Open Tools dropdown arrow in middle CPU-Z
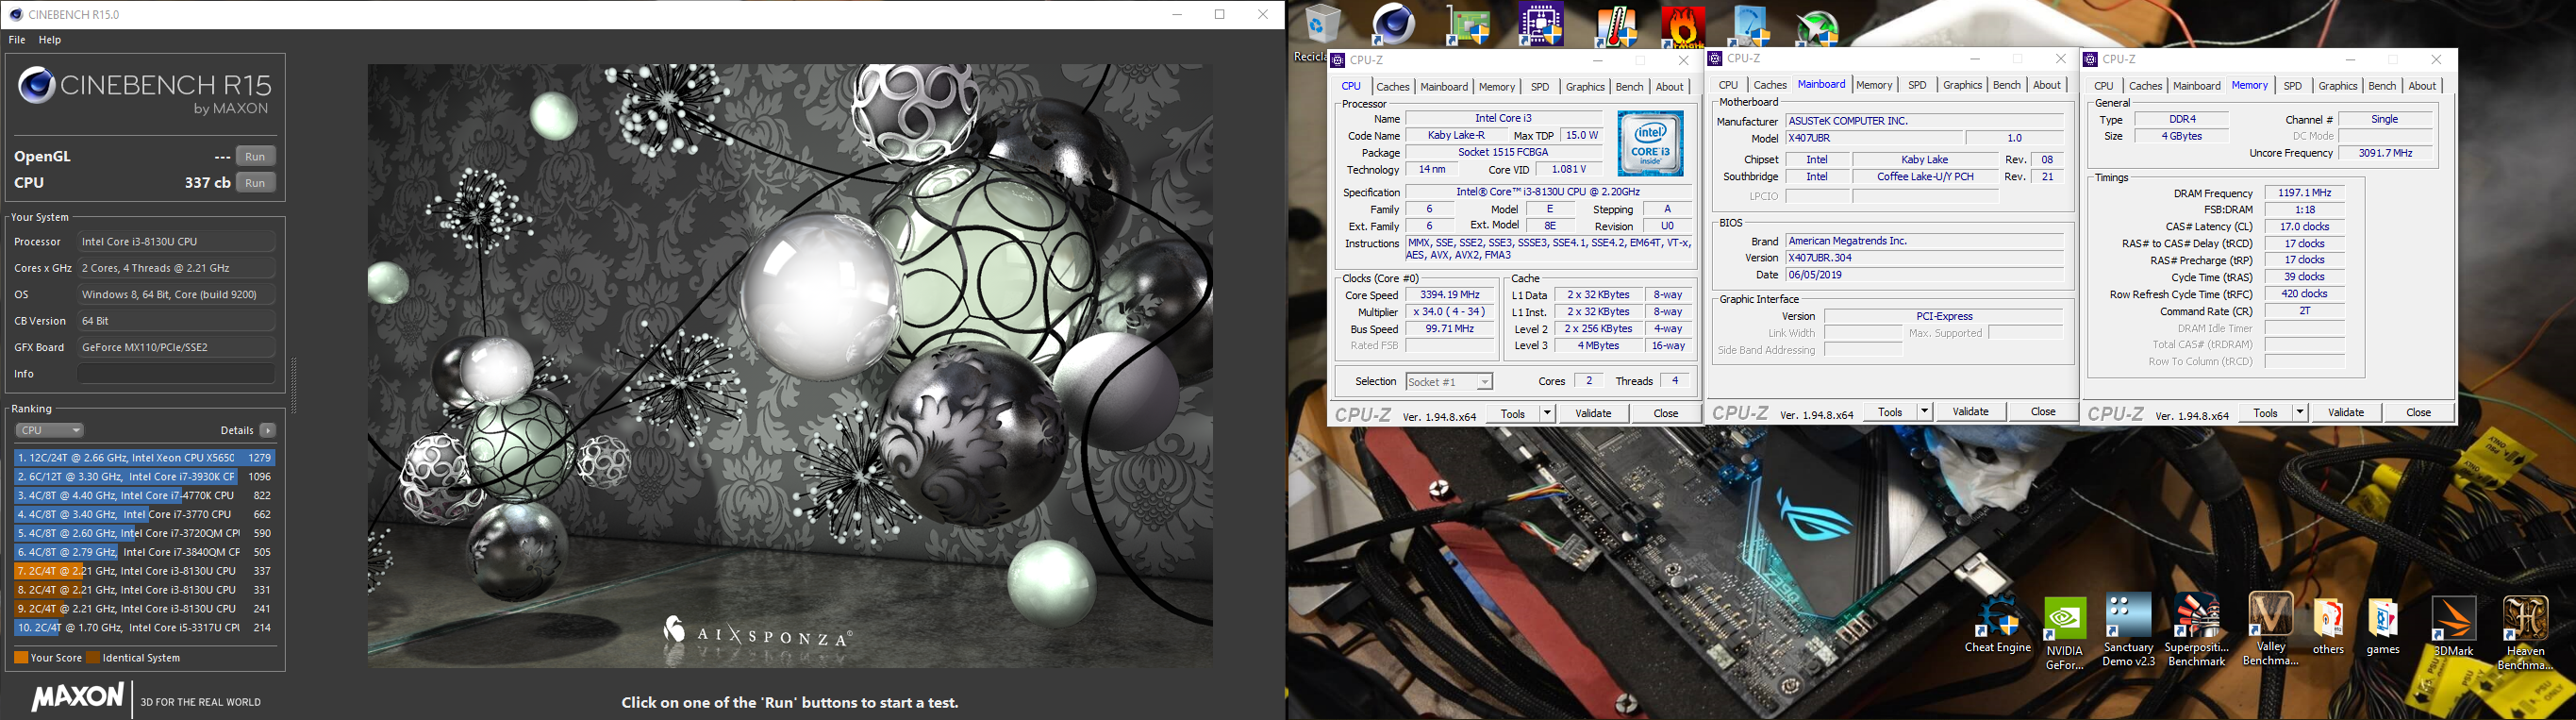The width and height of the screenshot is (2576, 720). 1924,411
